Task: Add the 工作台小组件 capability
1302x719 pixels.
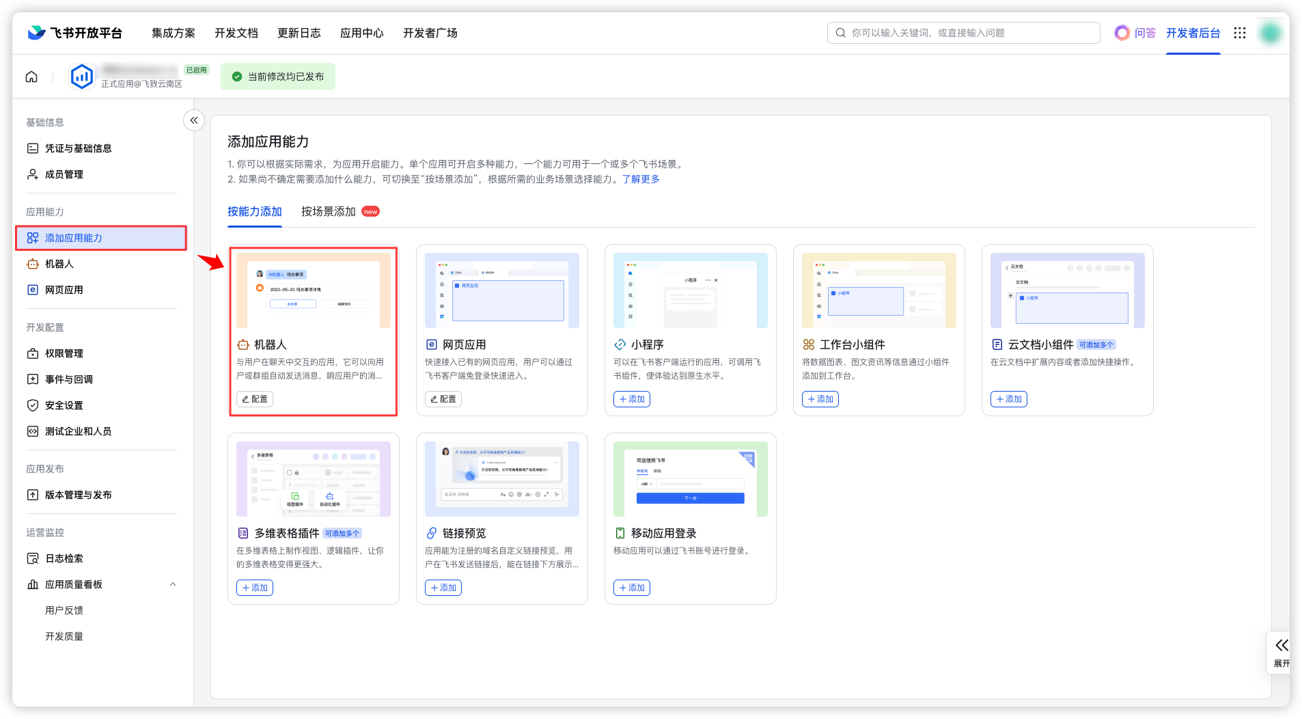Action: tap(820, 399)
